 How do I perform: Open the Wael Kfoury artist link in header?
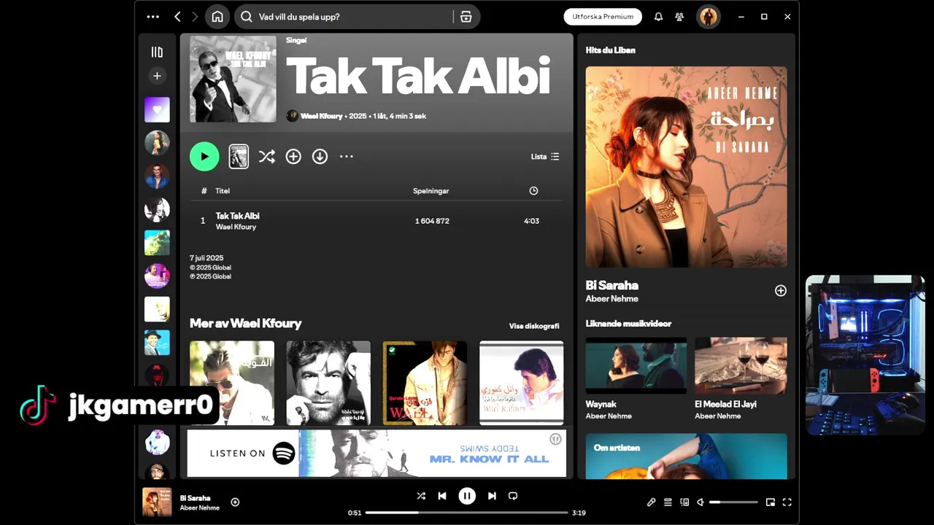coord(321,116)
